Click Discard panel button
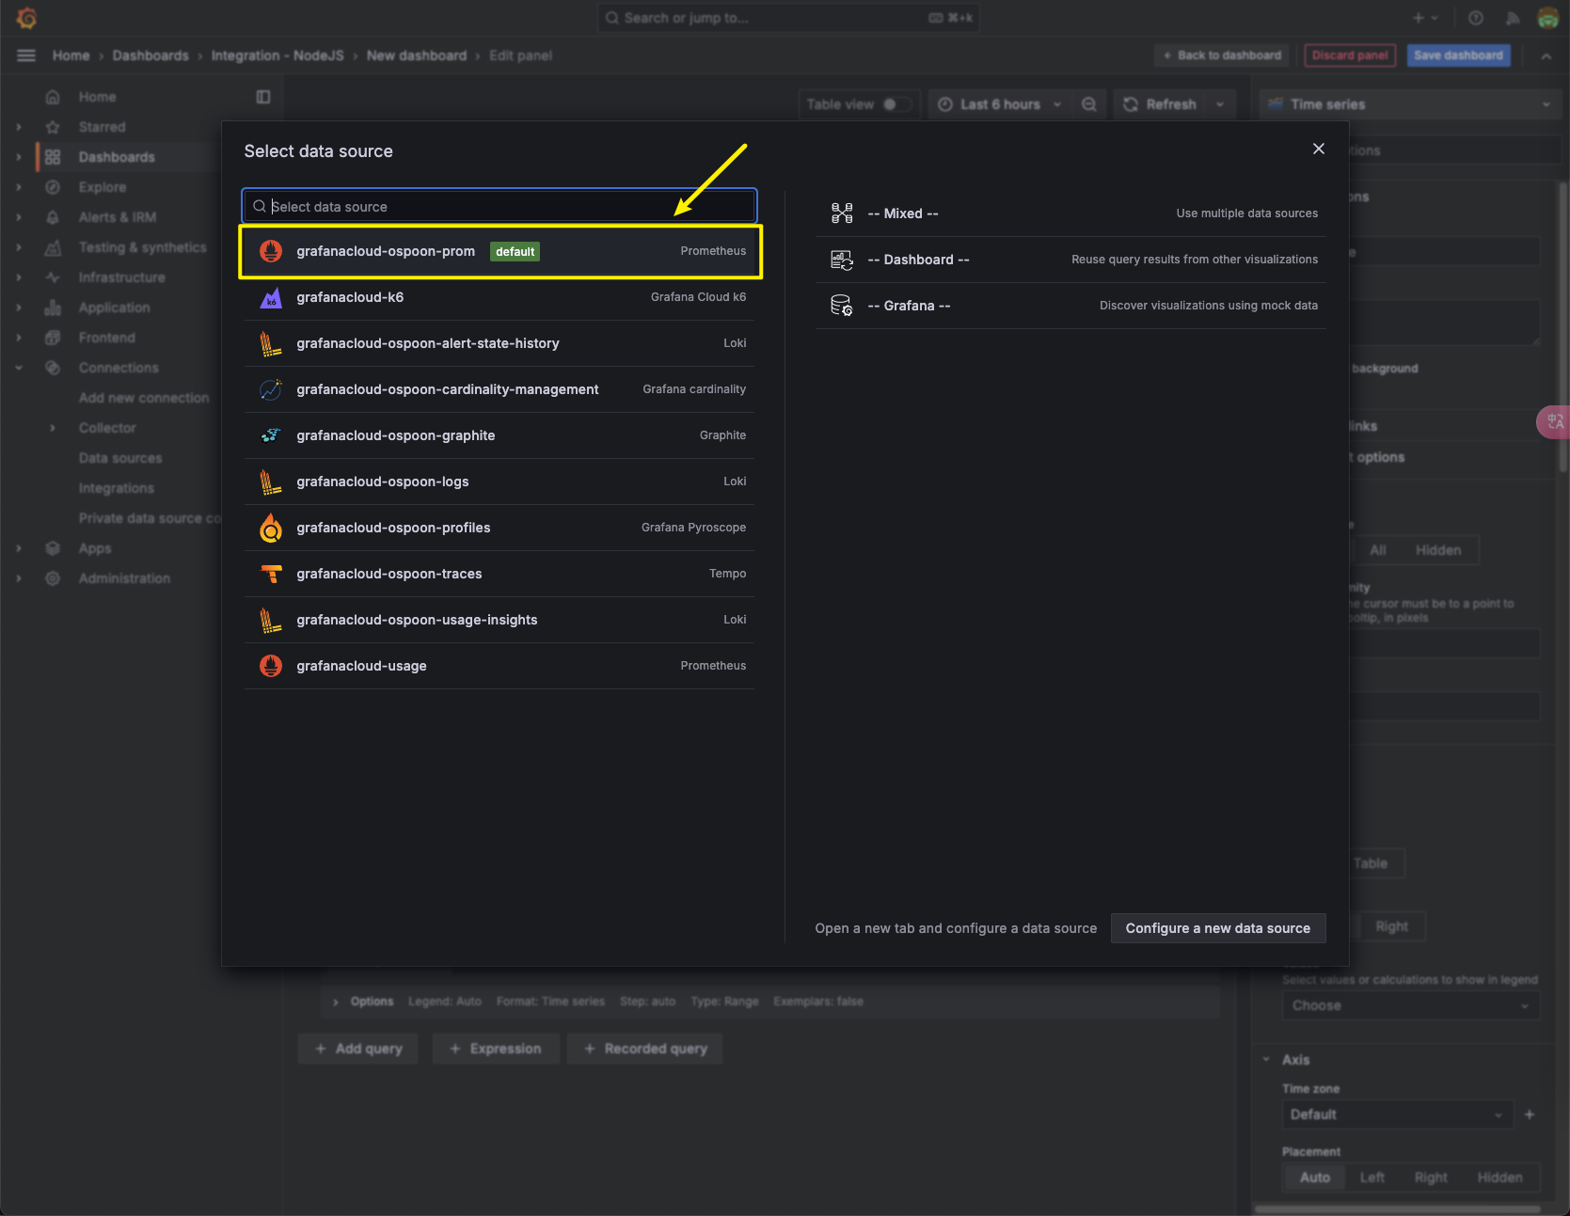 pos(1350,55)
